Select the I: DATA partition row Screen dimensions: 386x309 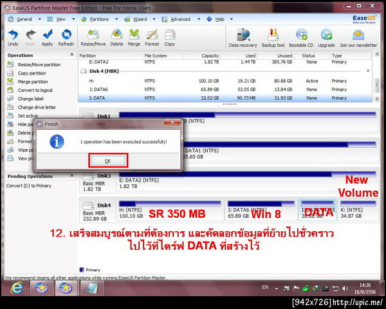(x=225, y=98)
